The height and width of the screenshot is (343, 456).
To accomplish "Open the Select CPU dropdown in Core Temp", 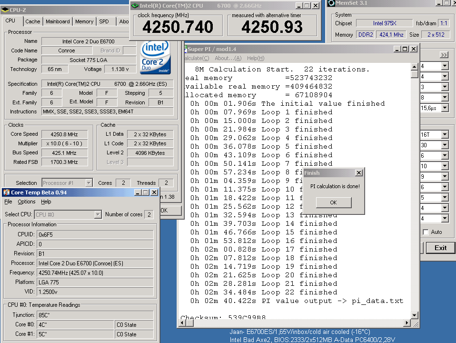I will [x=98, y=214].
